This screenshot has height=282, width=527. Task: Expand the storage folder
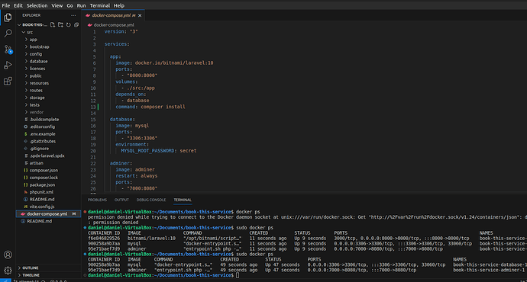pos(49,98)
